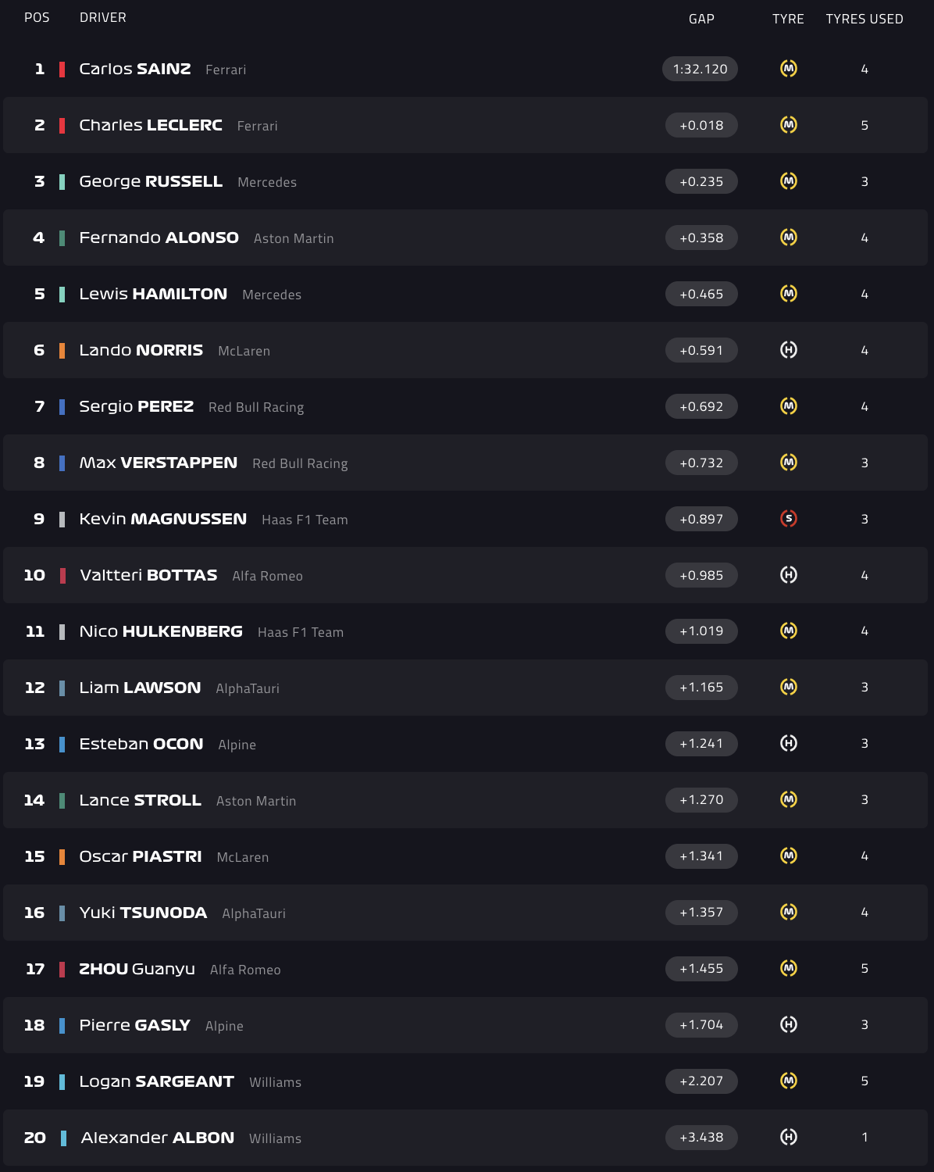The width and height of the screenshot is (934, 1172).
Task: Click Alexander Albon's hard tyre icon
Action: tap(789, 1137)
